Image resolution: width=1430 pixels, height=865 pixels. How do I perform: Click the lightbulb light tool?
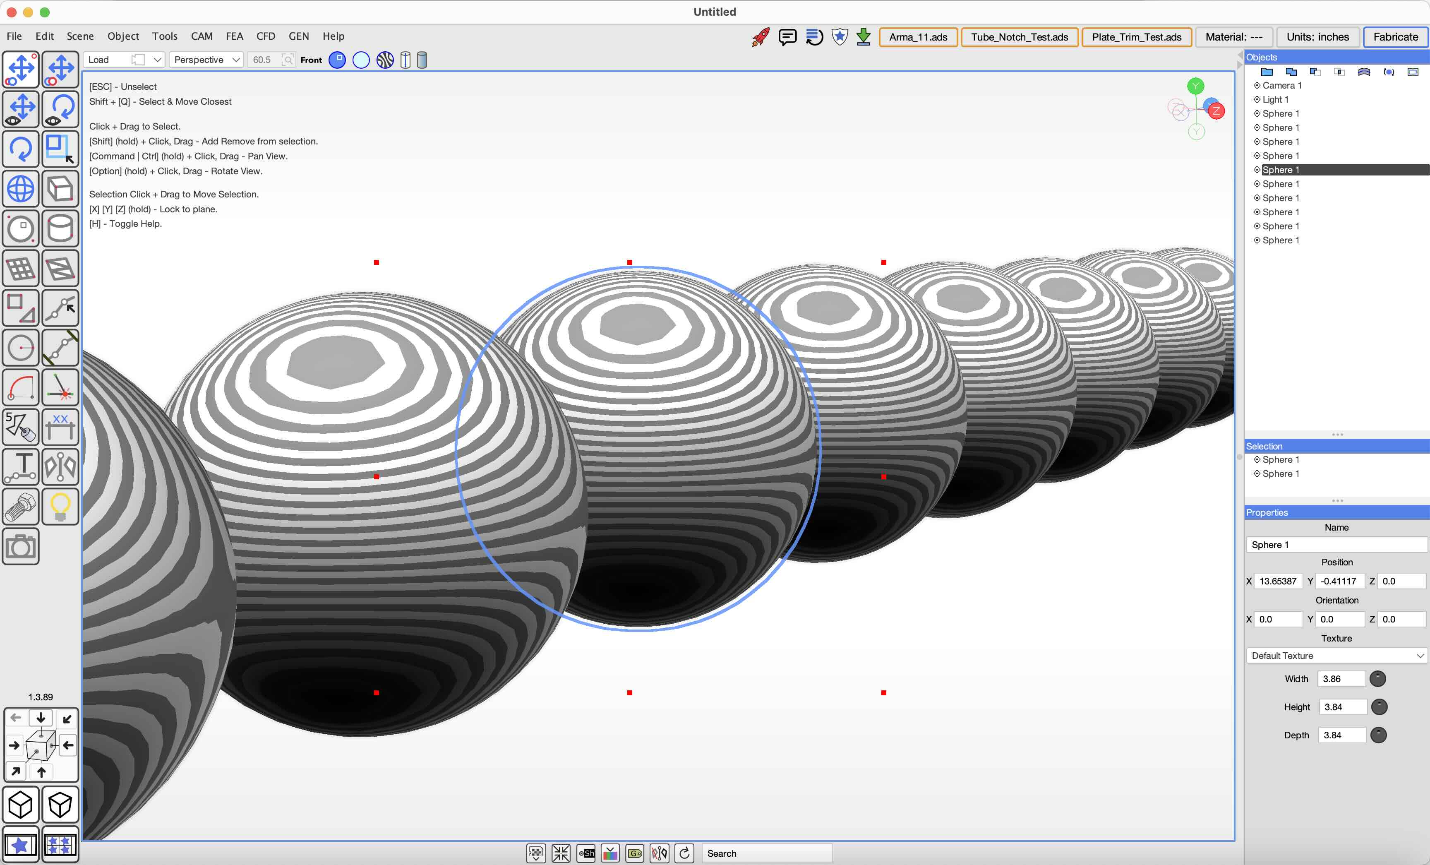point(60,506)
